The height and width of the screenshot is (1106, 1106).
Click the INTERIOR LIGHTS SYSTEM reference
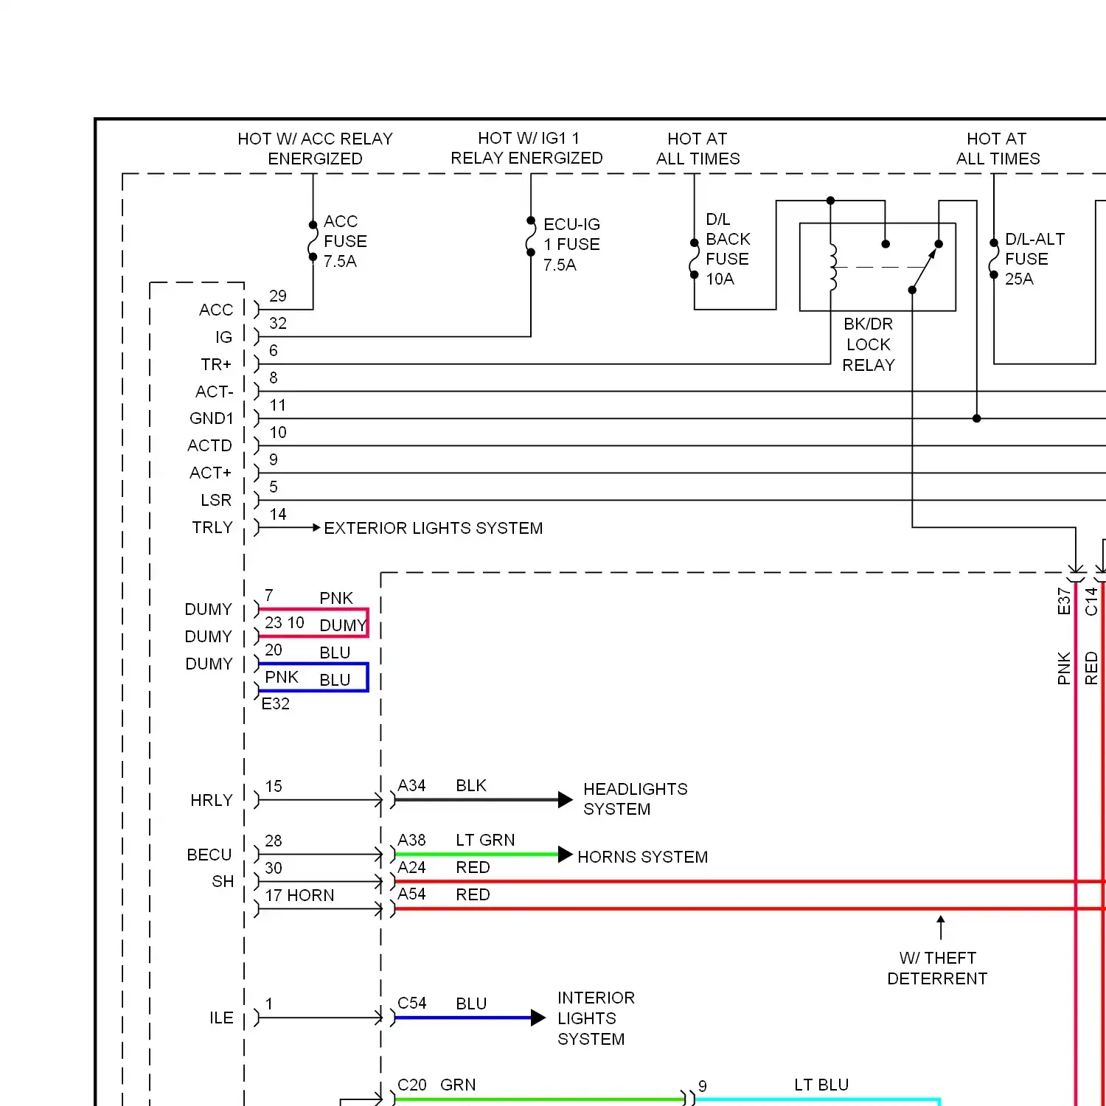(x=596, y=1018)
